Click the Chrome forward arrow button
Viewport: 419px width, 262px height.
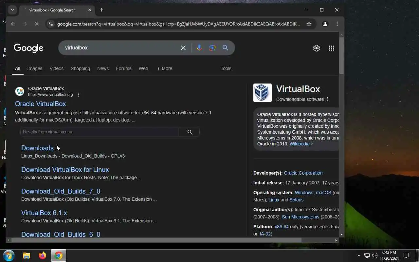pyautogui.click(x=25, y=24)
